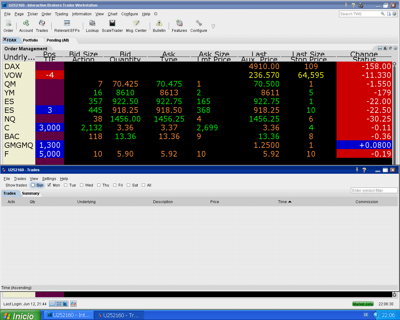400x320 pixels.
Task: Click the Commission column header
Action: click(367, 202)
